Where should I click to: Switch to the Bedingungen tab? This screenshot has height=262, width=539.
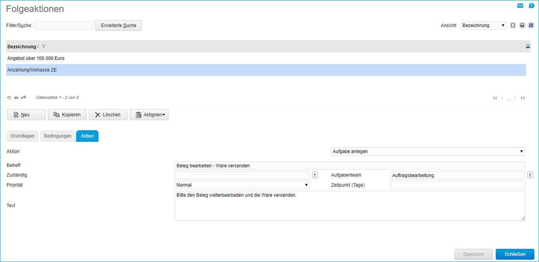[x=58, y=136]
